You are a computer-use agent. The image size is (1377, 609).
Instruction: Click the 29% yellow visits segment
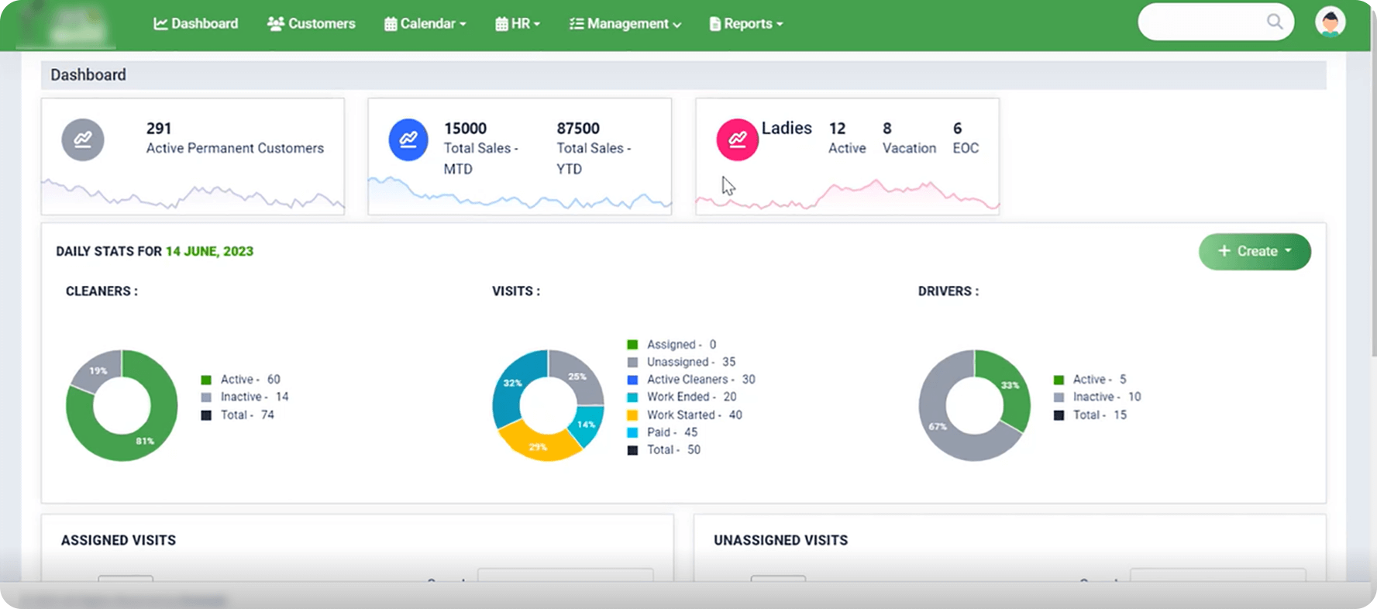coord(538,446)
